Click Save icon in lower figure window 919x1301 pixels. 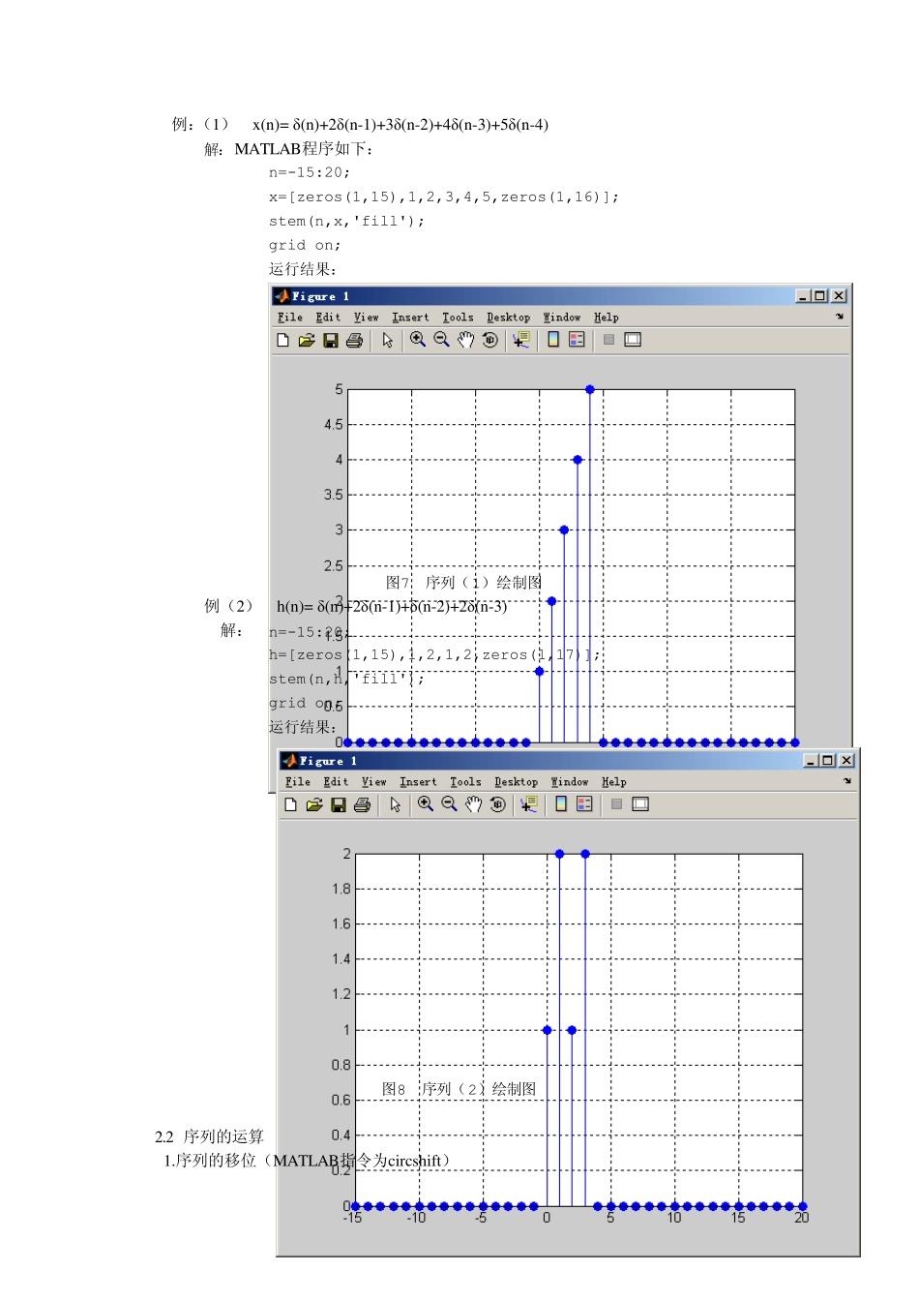click(x=339, y=804)
